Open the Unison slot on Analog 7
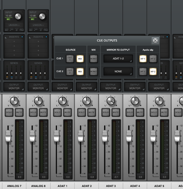Screen dimensions: 183x189 (14, 25)
